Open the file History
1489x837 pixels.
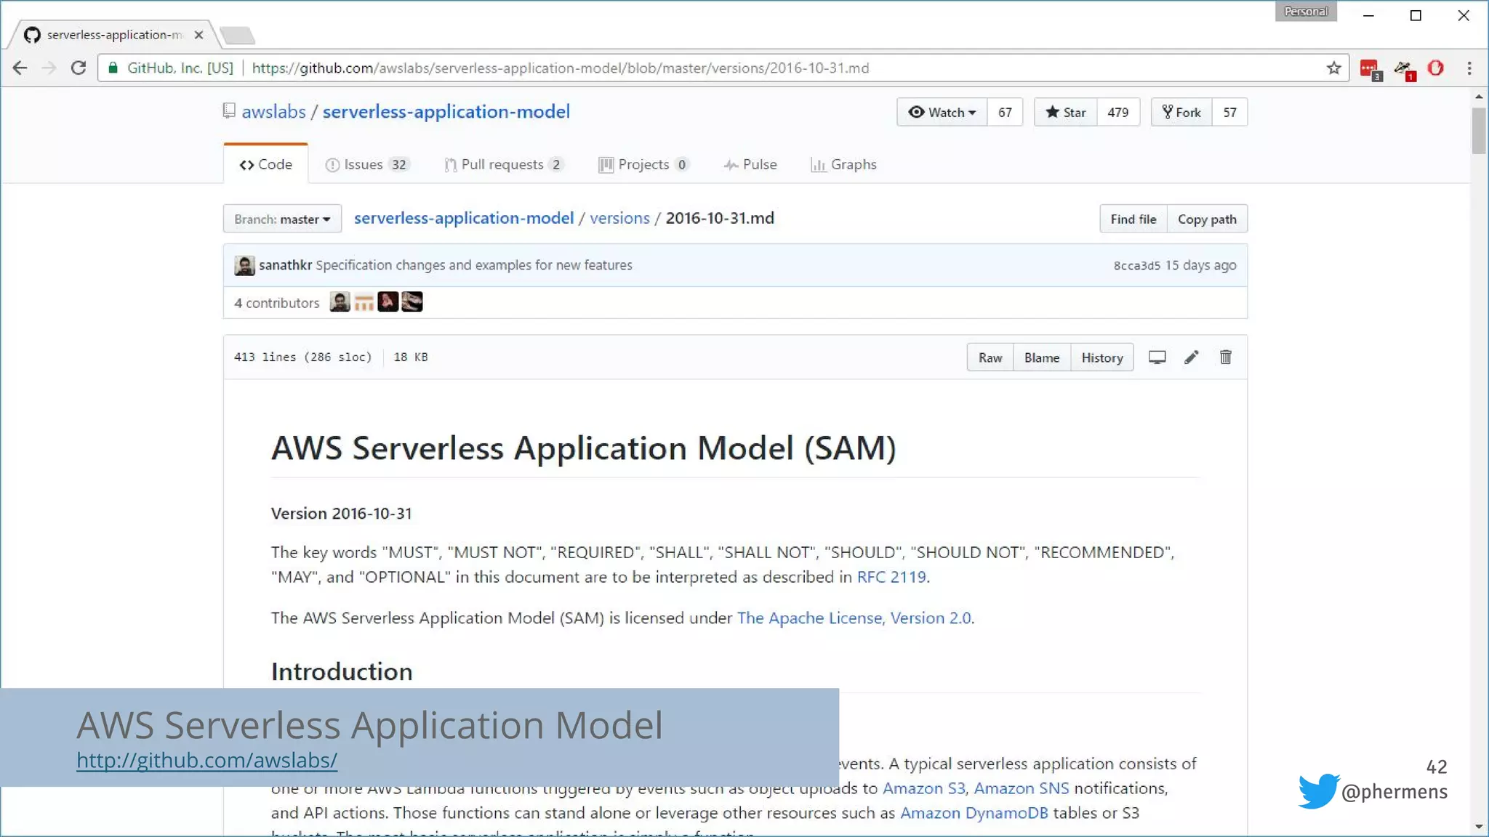pos(1102,357)
